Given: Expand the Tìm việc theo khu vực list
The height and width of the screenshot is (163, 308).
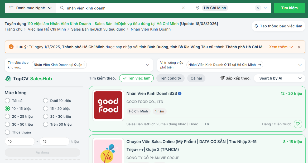Looking at the screenshot, I should 147,65.
